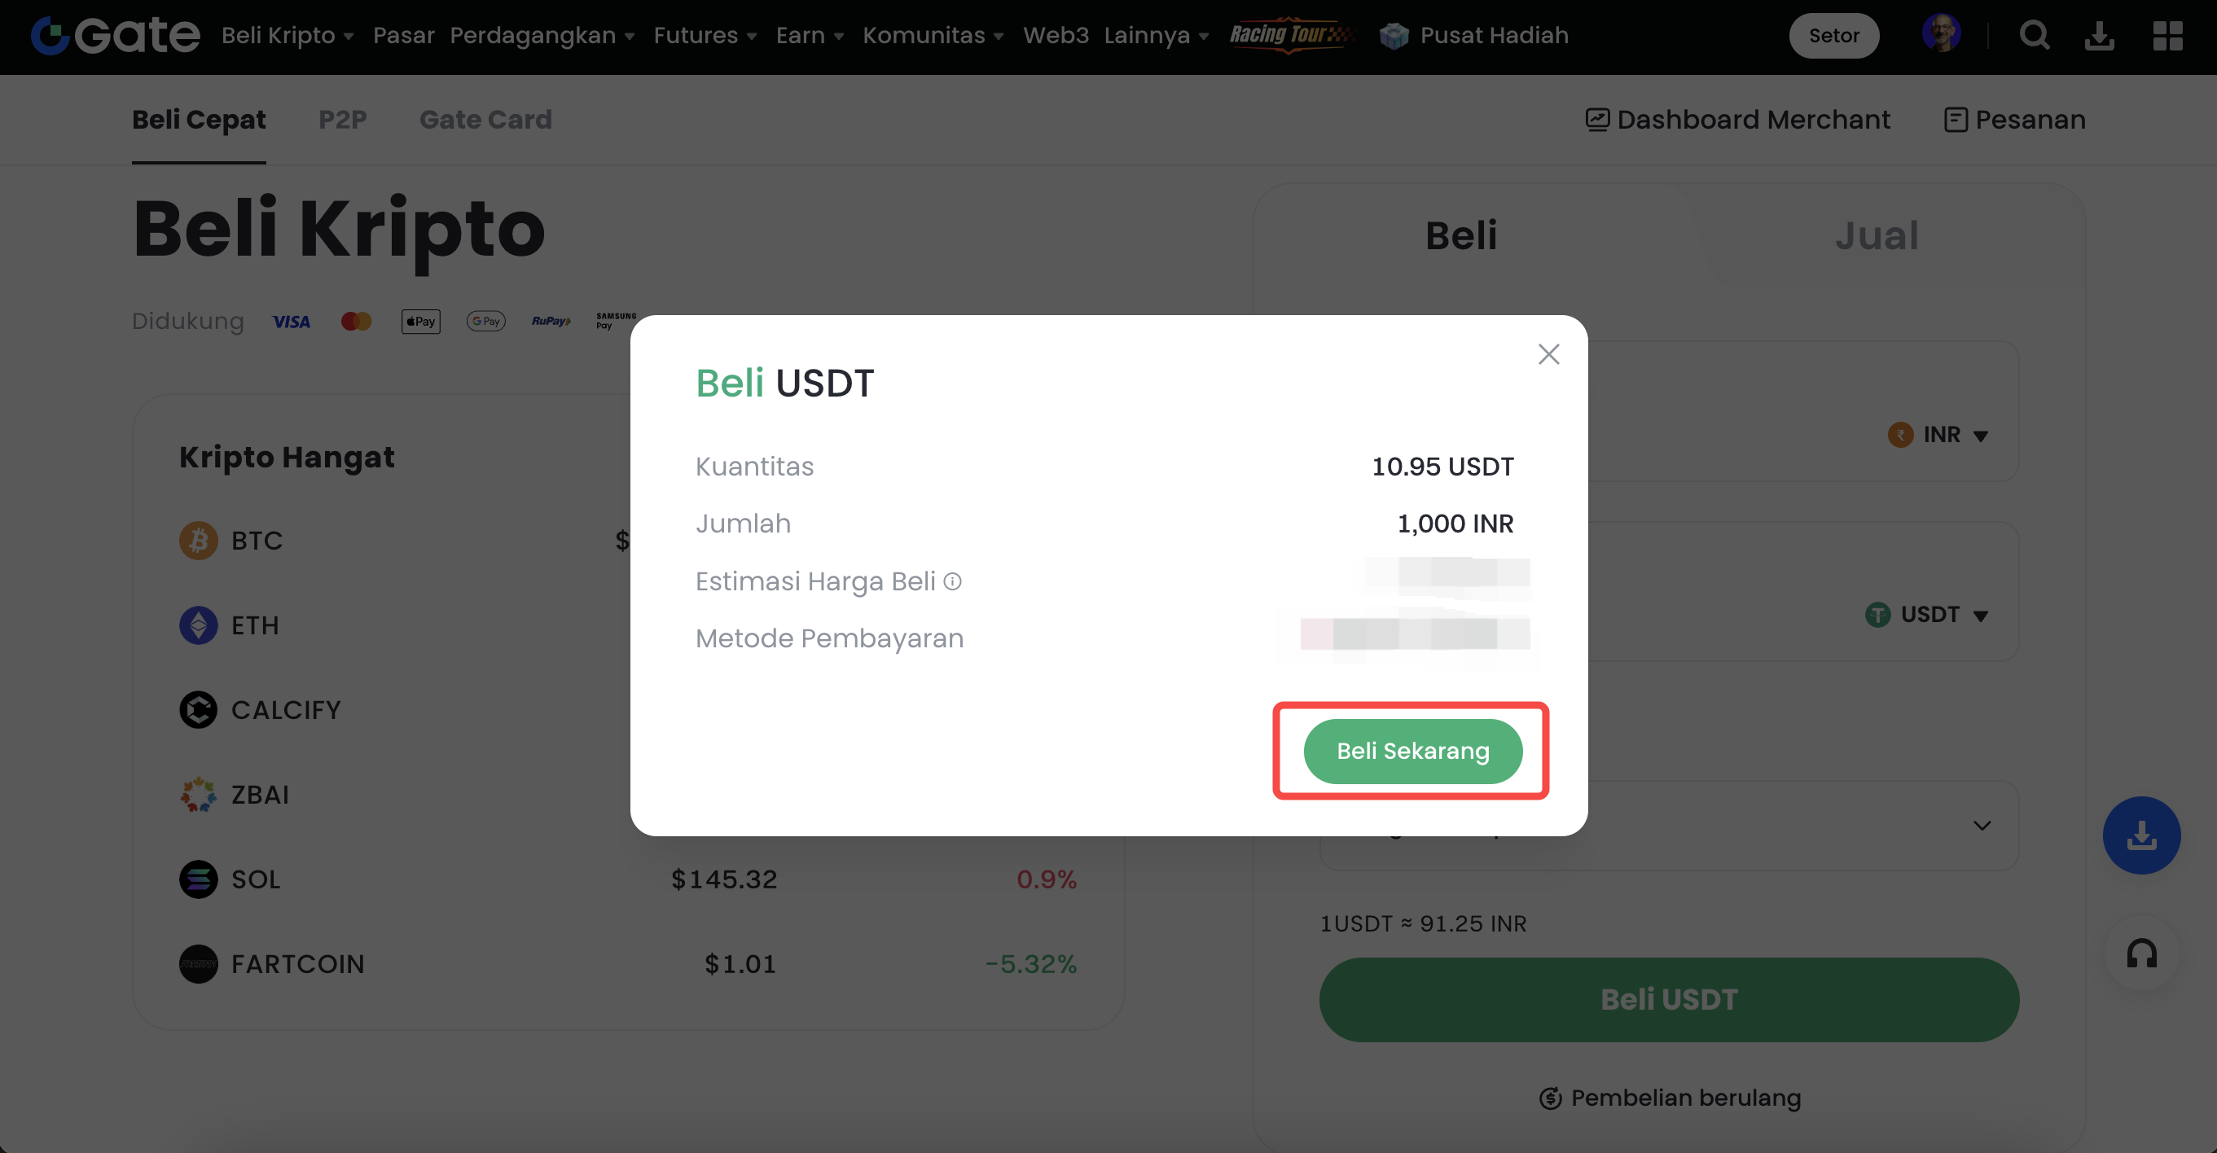The height and width of the screenshot is (1153, 2217).
Task: Open the Dashboard Merchant link
Action: [1737, 120]
